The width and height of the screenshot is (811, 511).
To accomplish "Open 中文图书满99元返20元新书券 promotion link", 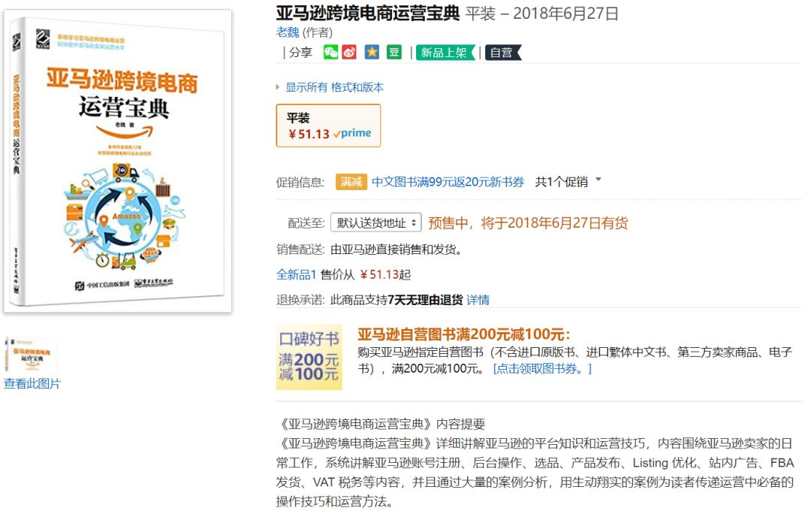I will point(448,182).
